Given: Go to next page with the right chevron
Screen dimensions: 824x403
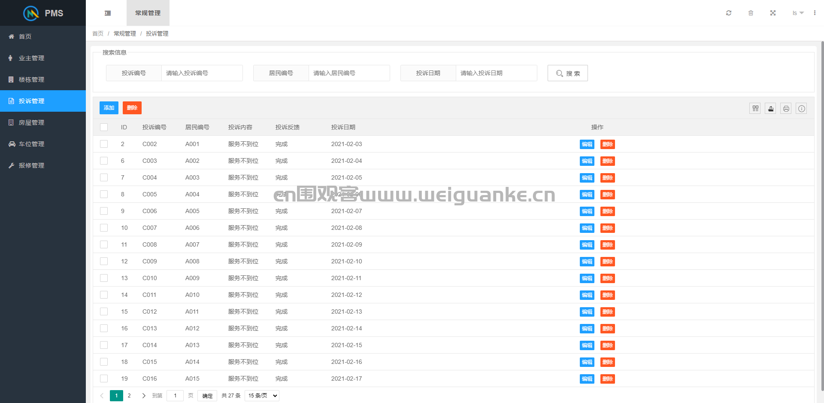Looking at the screenshot, I should pyautogui.click(x=144, y=396).
